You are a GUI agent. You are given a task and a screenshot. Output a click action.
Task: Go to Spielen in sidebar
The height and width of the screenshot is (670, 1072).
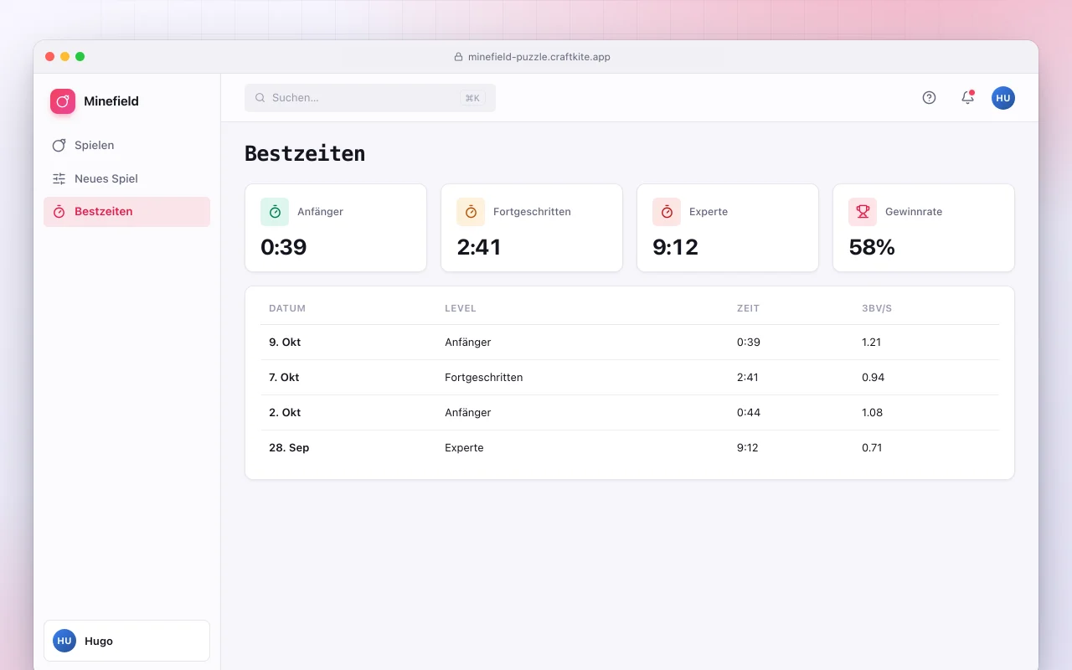click(x=126, y=145)
